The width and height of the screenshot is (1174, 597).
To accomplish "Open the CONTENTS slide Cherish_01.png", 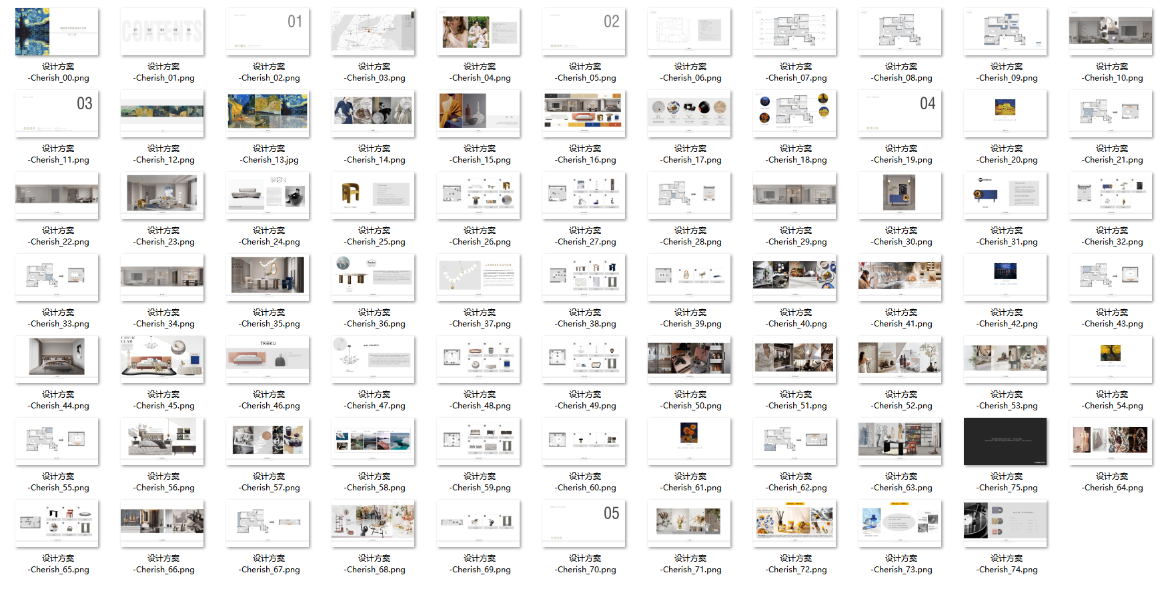I will pyautogui.click(x=162, y=32).
